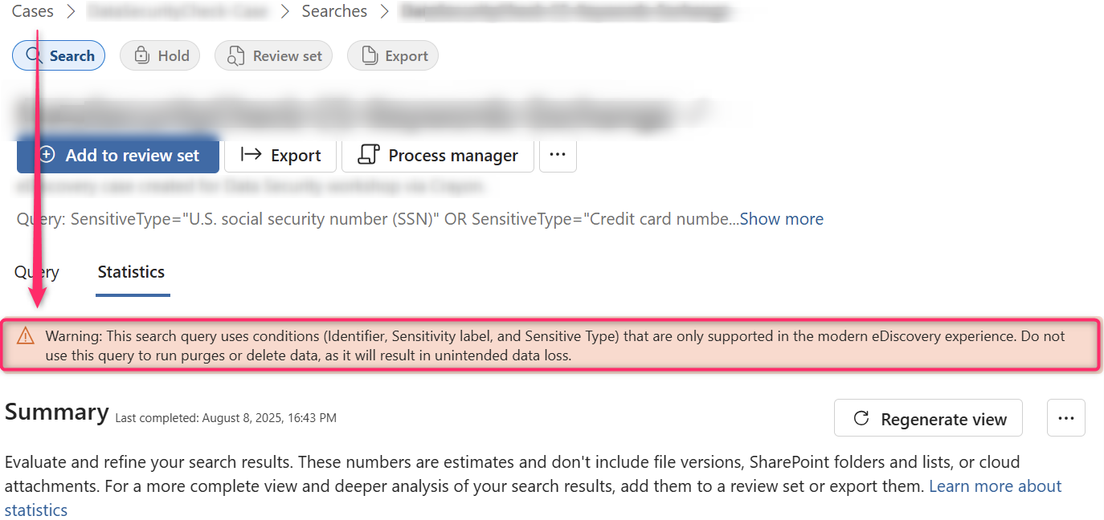
Task: Open Process manager
Action: pyautogui.click(x=438, y=156)
